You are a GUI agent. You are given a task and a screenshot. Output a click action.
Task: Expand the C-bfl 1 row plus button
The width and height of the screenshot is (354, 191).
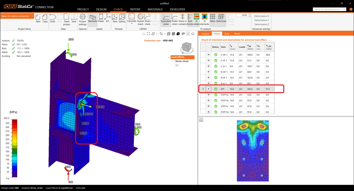[208, 55]
